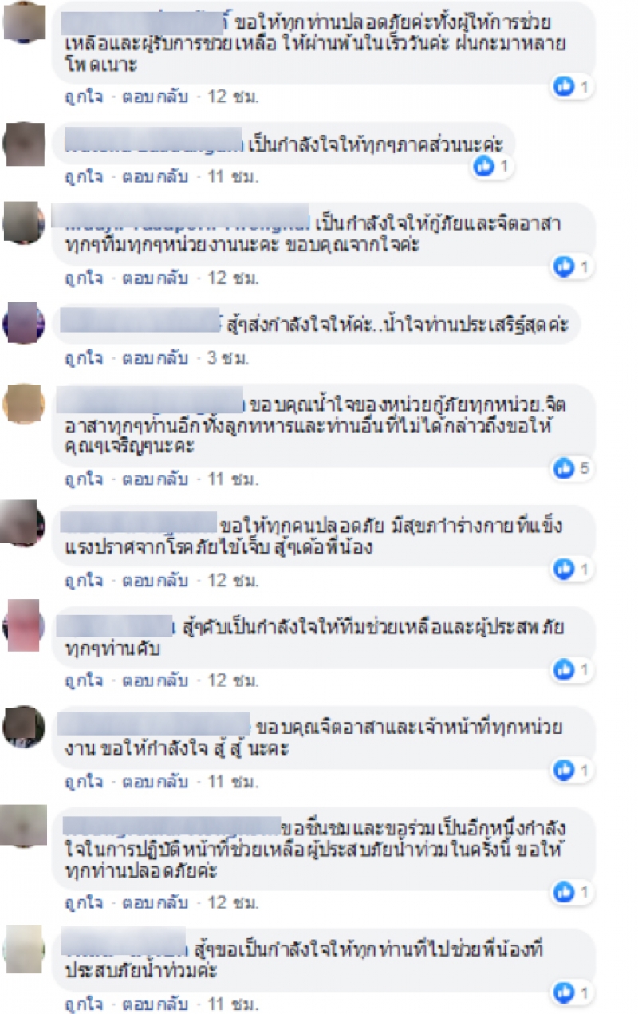Click like reaction icon on สู้ๆคับ comment
638x1014 pixels.
[x=565, y=669]
